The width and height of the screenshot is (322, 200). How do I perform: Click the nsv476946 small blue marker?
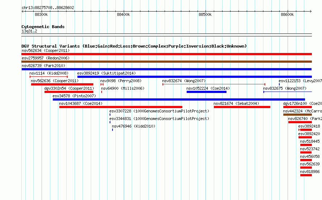(113, 130)
